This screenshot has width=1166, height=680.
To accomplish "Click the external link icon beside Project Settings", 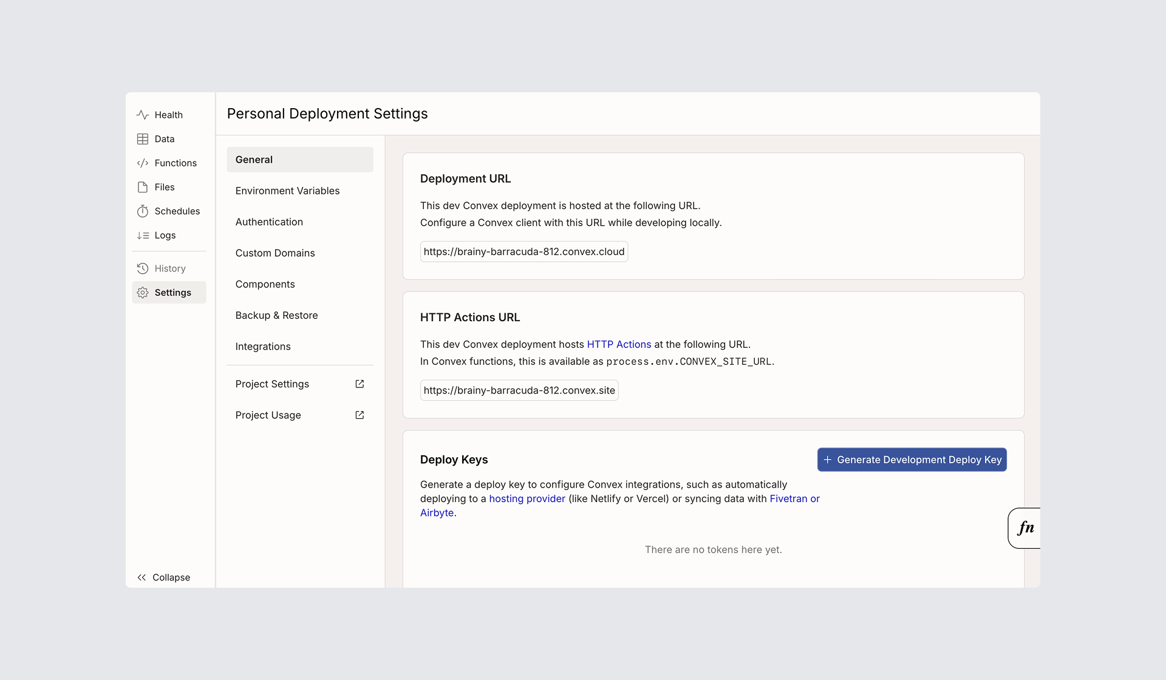I will 360,384.
